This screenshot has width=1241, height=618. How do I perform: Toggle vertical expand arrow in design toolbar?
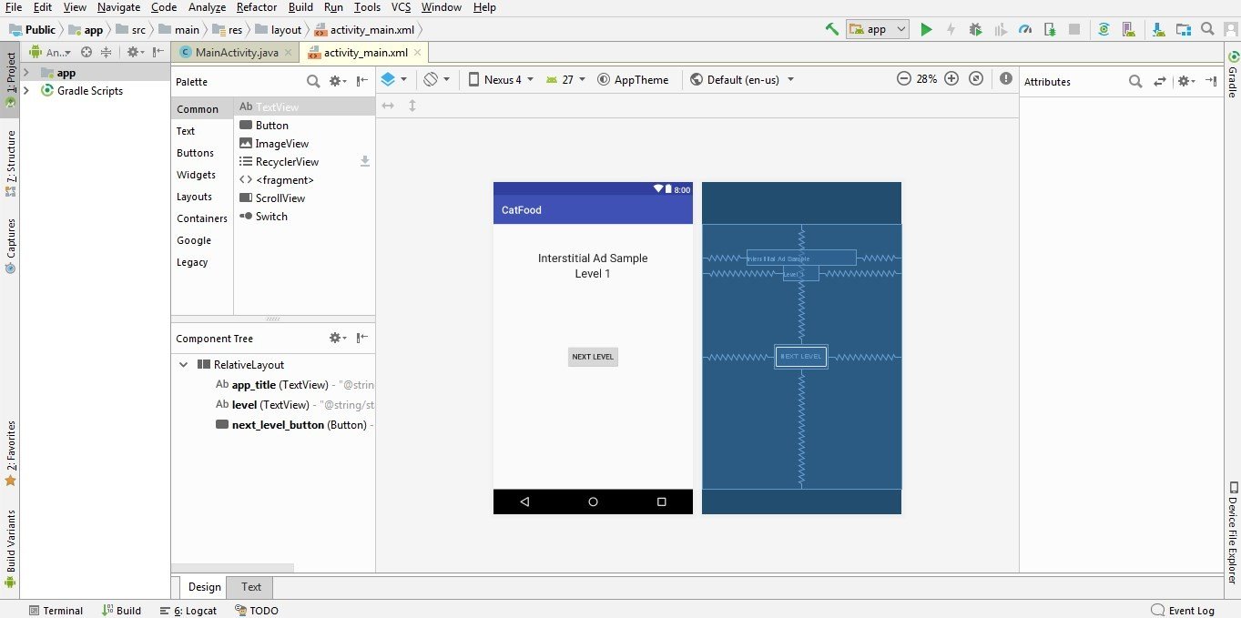coord(412,106)
